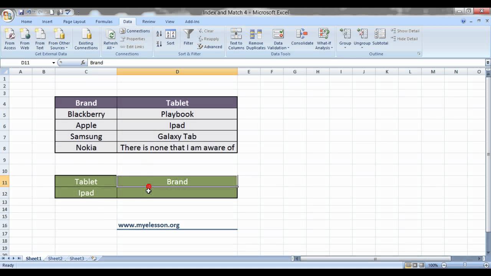Click the Ungroup icon
This screenshot has height=276, width=491.
coord(362,34)
